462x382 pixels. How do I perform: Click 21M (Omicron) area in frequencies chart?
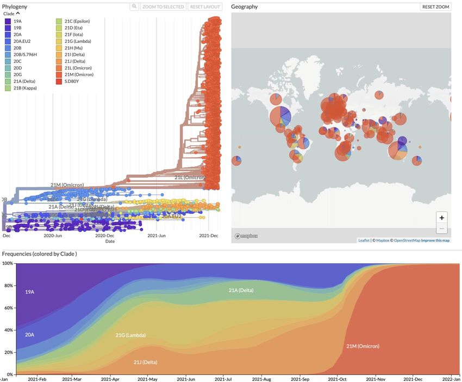(362, 346)
